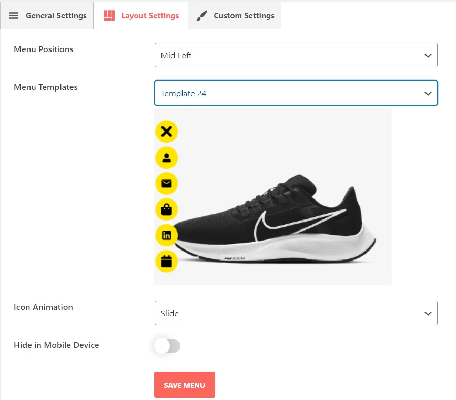Toggle the Hide in Mobile Device switch

[x=167, y=346]
